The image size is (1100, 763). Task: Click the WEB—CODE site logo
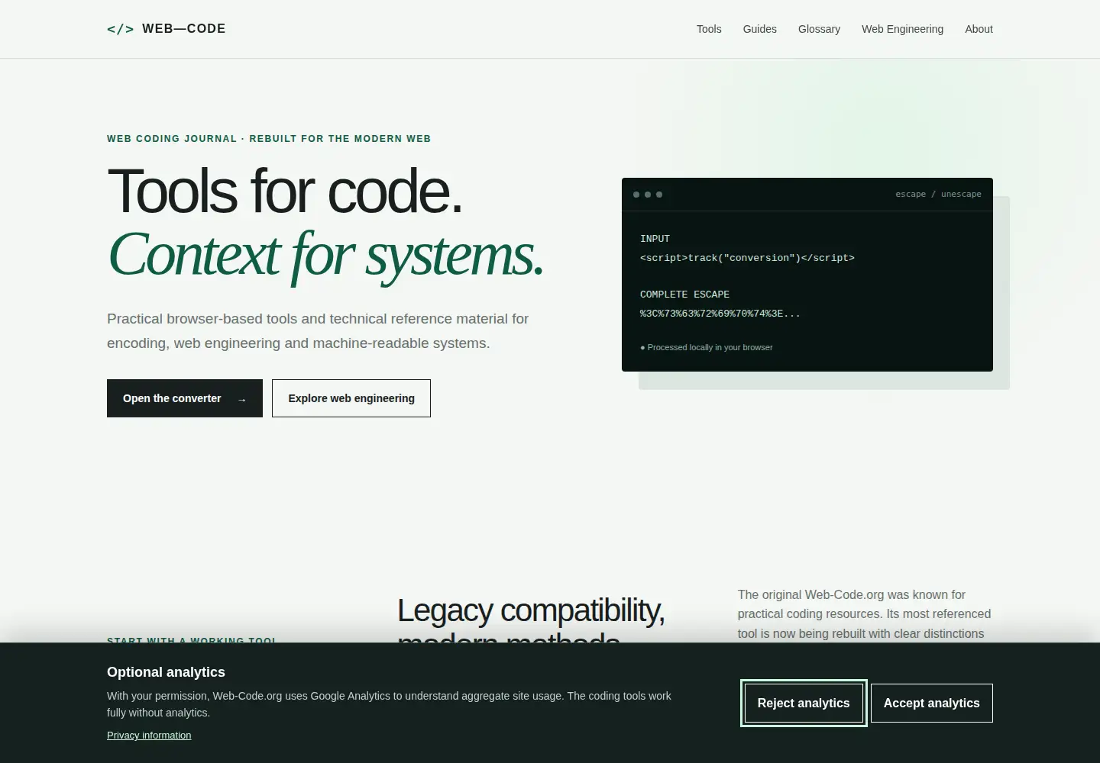tap(167, 29)
